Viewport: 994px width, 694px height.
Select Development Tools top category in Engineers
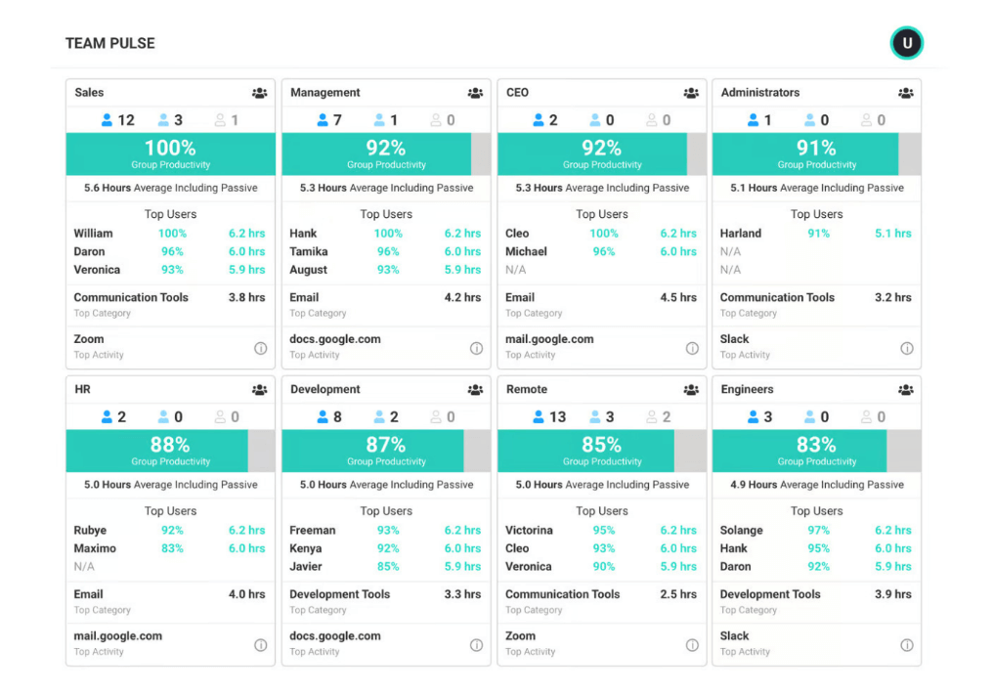tap(770, 594)
